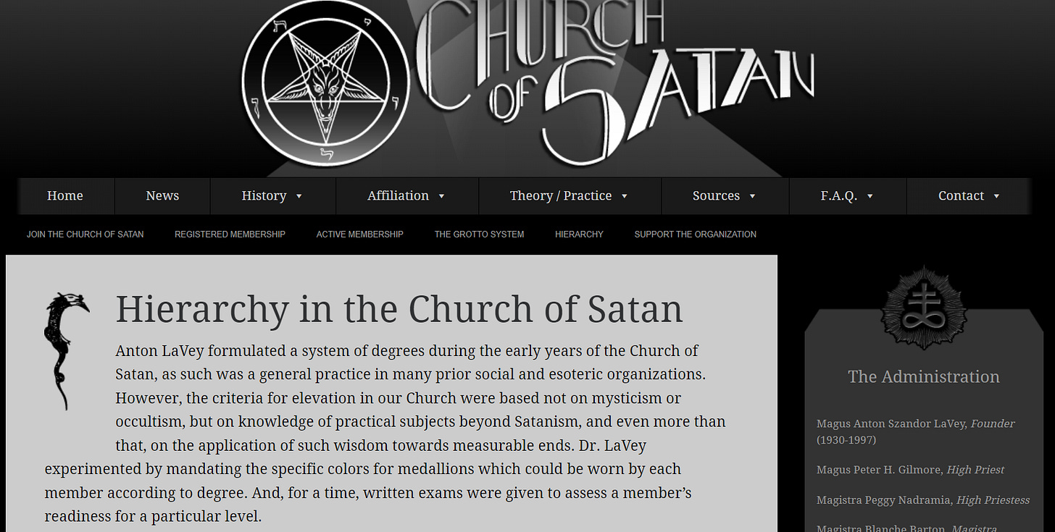Click The Administration sidebar heading
This screenshot has width=1055, height=532.
[924, 377]
